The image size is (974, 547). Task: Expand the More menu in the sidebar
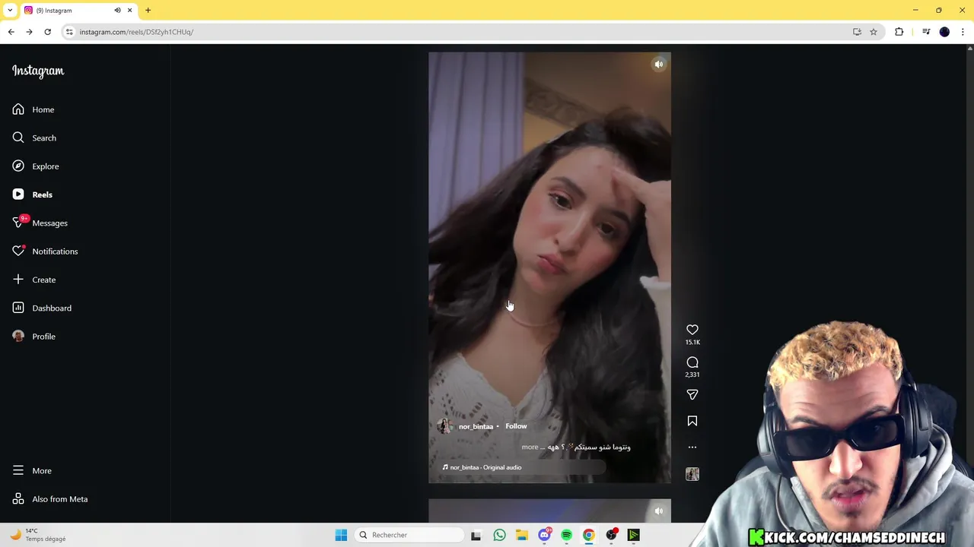point(32,471)
